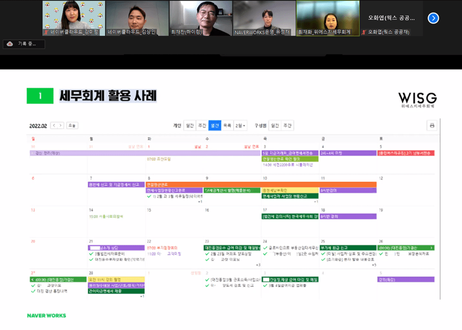Image resolution: width=462 pixels, height=330 pixels.
Task: Open the purple '5일 지급거래처_급여명세서전송' event
Action: pos(290,153)
